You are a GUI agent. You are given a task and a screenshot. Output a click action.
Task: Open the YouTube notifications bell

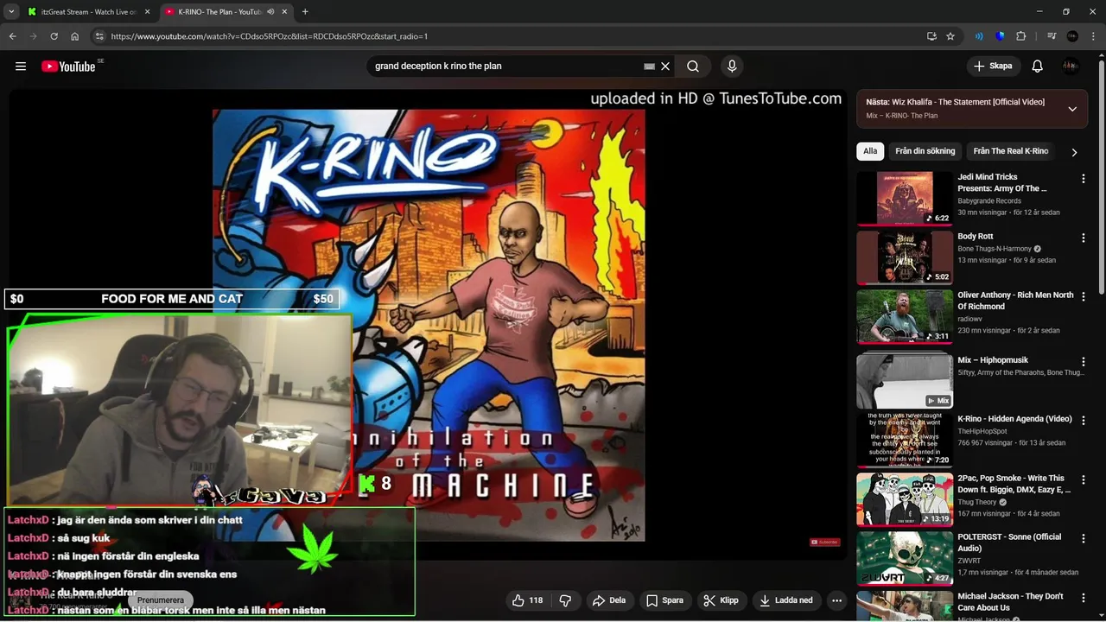point(1038,67)
